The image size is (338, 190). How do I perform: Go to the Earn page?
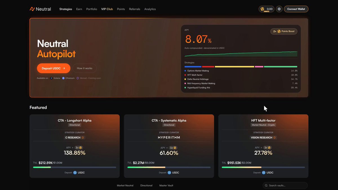79,9
